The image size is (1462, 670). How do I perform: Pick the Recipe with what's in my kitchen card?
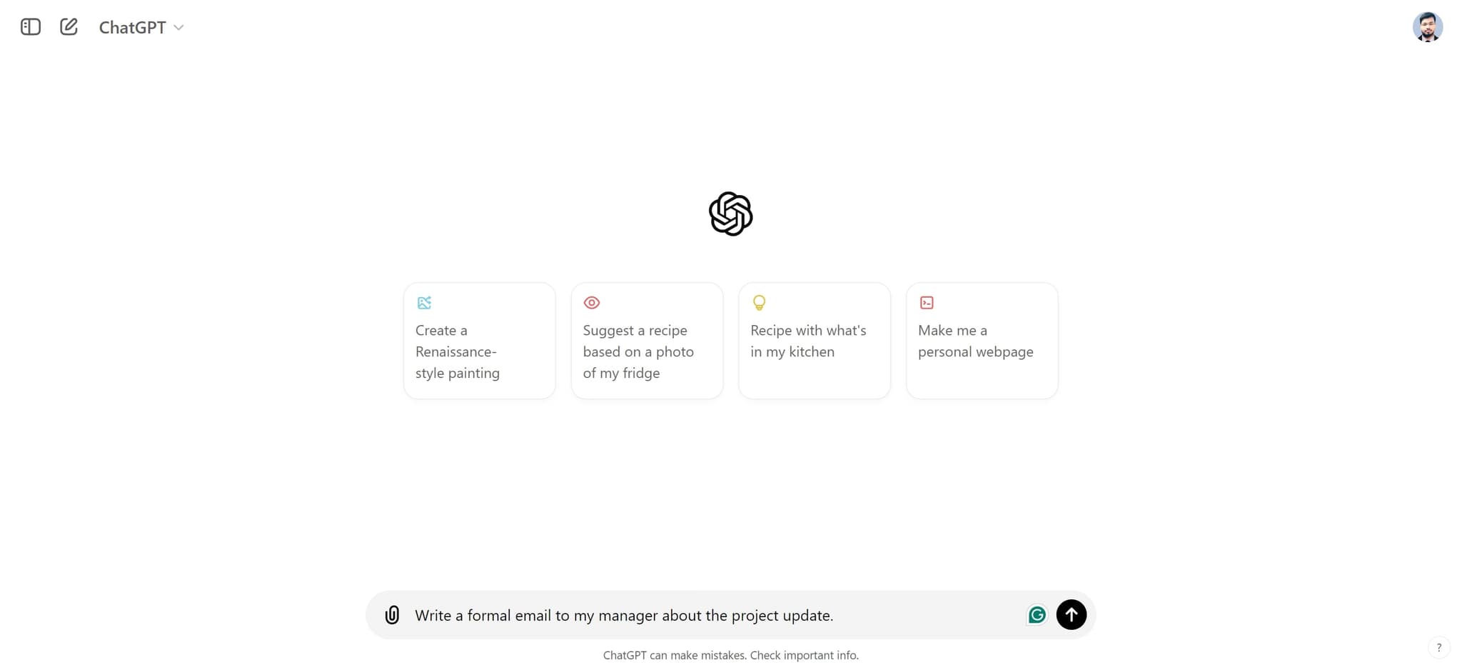[x=814, y=341]
